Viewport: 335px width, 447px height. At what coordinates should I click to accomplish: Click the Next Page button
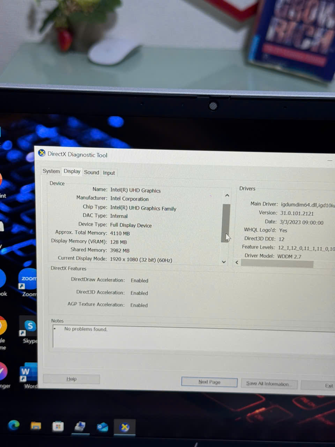coord(209,382)
